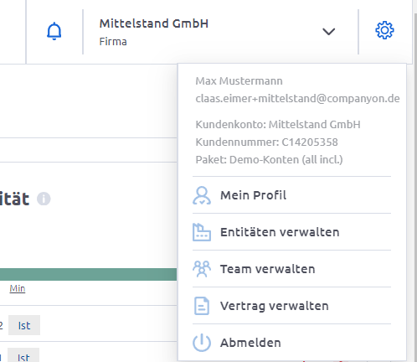The width and height of the screenshot is (417, 362).
Task: Click the Mein Profil user icon
Action: (x=202, y=195)
